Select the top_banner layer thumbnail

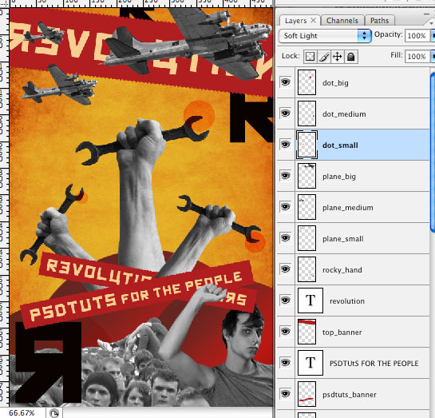(x=306, y=332)
